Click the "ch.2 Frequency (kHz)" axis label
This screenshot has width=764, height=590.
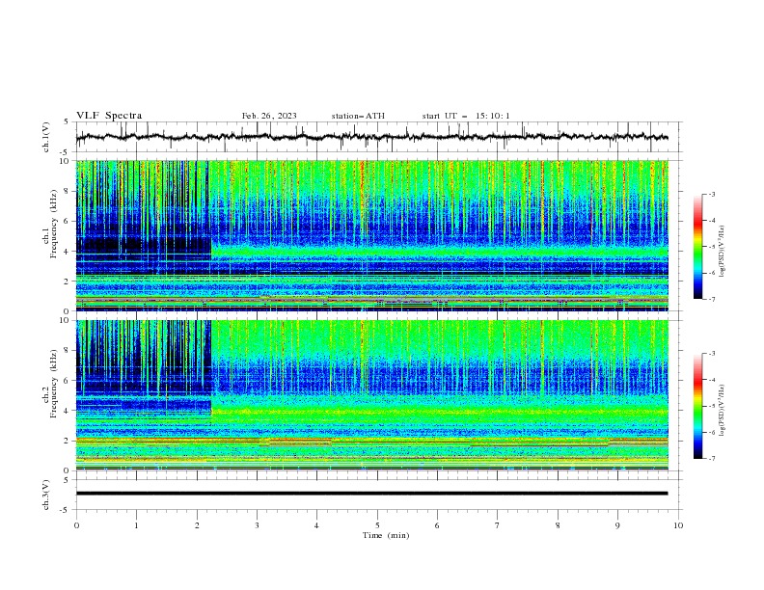click(x=50, y=384)
